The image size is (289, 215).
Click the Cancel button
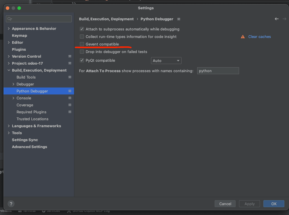(225, 204)
